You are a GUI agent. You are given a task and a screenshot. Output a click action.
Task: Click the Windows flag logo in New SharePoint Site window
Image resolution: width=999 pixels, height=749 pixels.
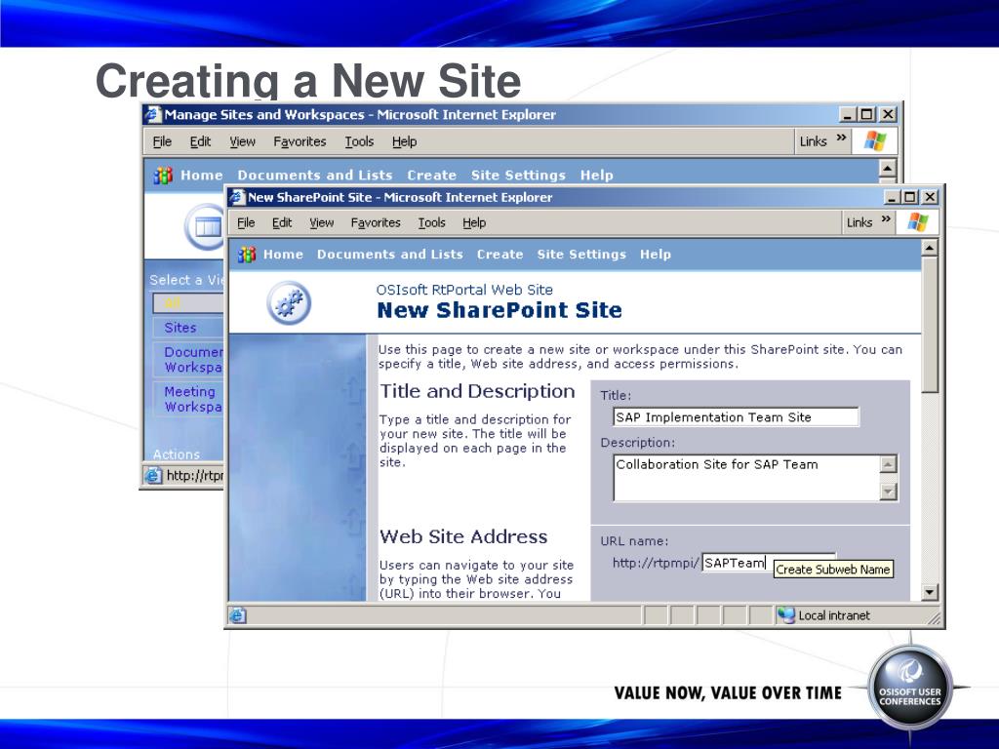(x=918, y=222)
